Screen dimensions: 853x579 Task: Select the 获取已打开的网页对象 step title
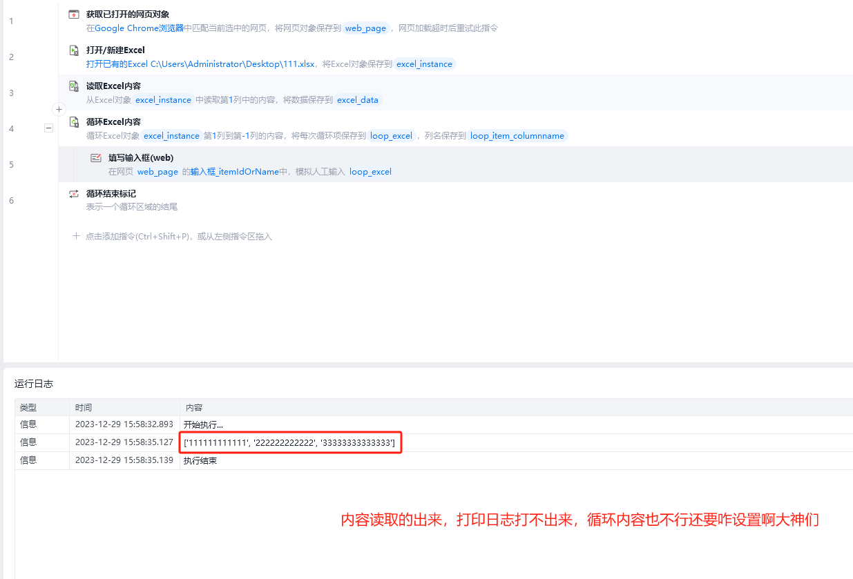click(x=128, y=14)
